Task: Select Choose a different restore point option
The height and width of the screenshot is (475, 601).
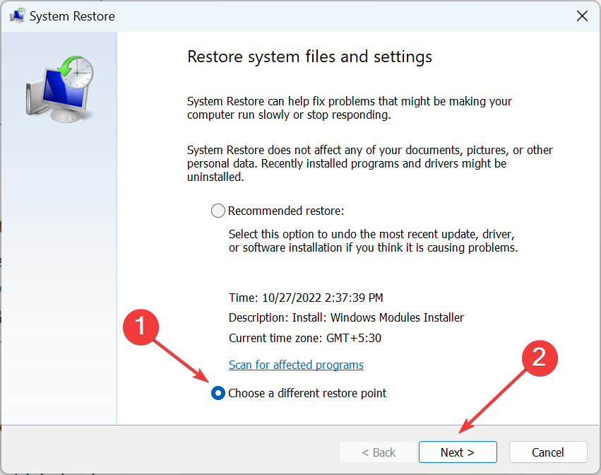Action: pos(218,393)
